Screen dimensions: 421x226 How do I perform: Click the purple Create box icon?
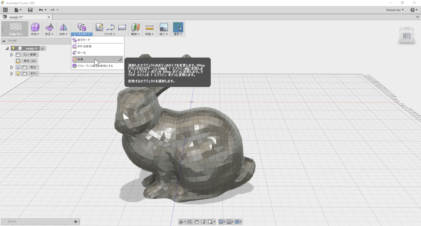pyautogui.click(x=35, y=27)
